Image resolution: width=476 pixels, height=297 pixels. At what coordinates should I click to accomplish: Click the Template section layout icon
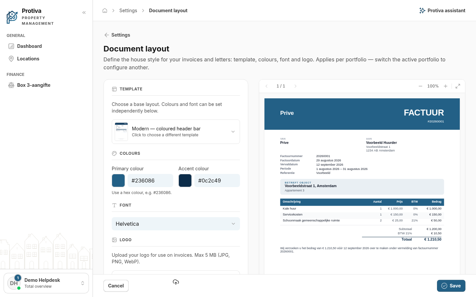(114, 89)
